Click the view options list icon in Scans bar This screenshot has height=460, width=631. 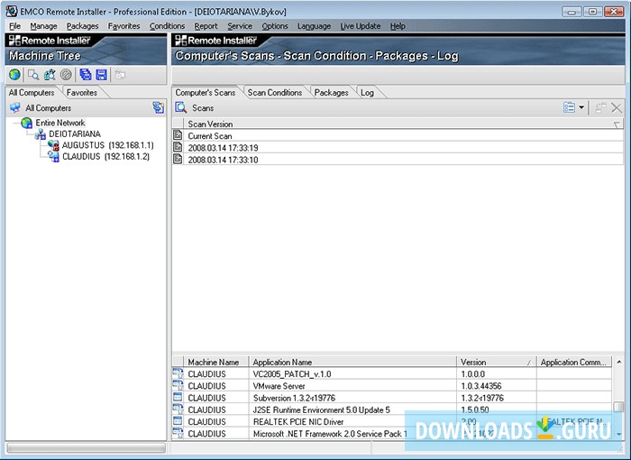click(569, 107)
